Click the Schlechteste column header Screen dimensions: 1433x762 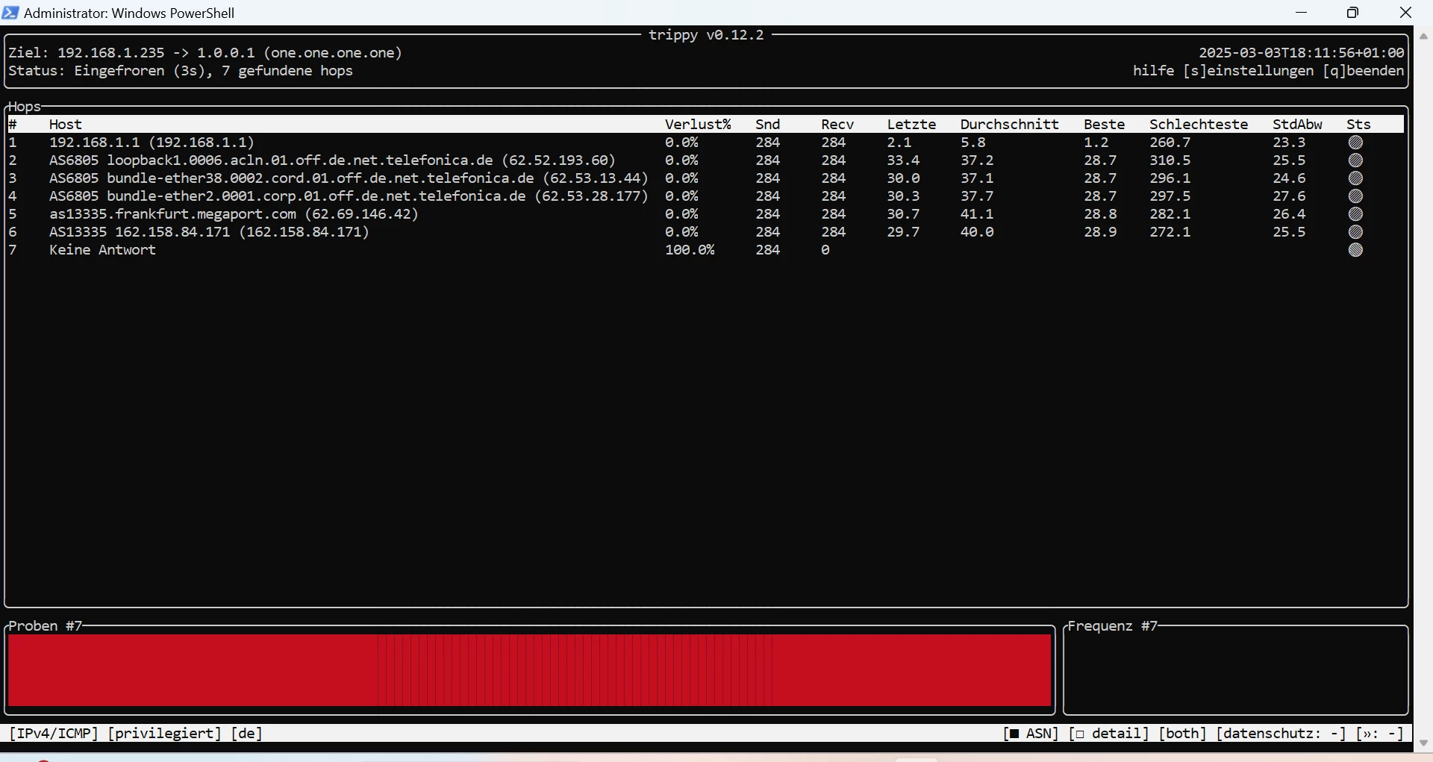click(x=1199, y=125)
